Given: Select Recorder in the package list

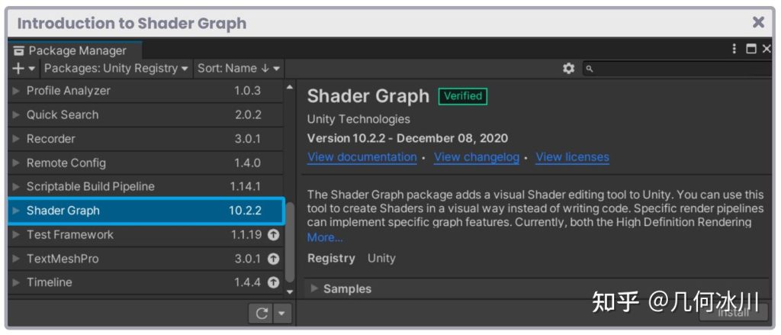Looking at the screenshot, I should click(x=146, y=139).
